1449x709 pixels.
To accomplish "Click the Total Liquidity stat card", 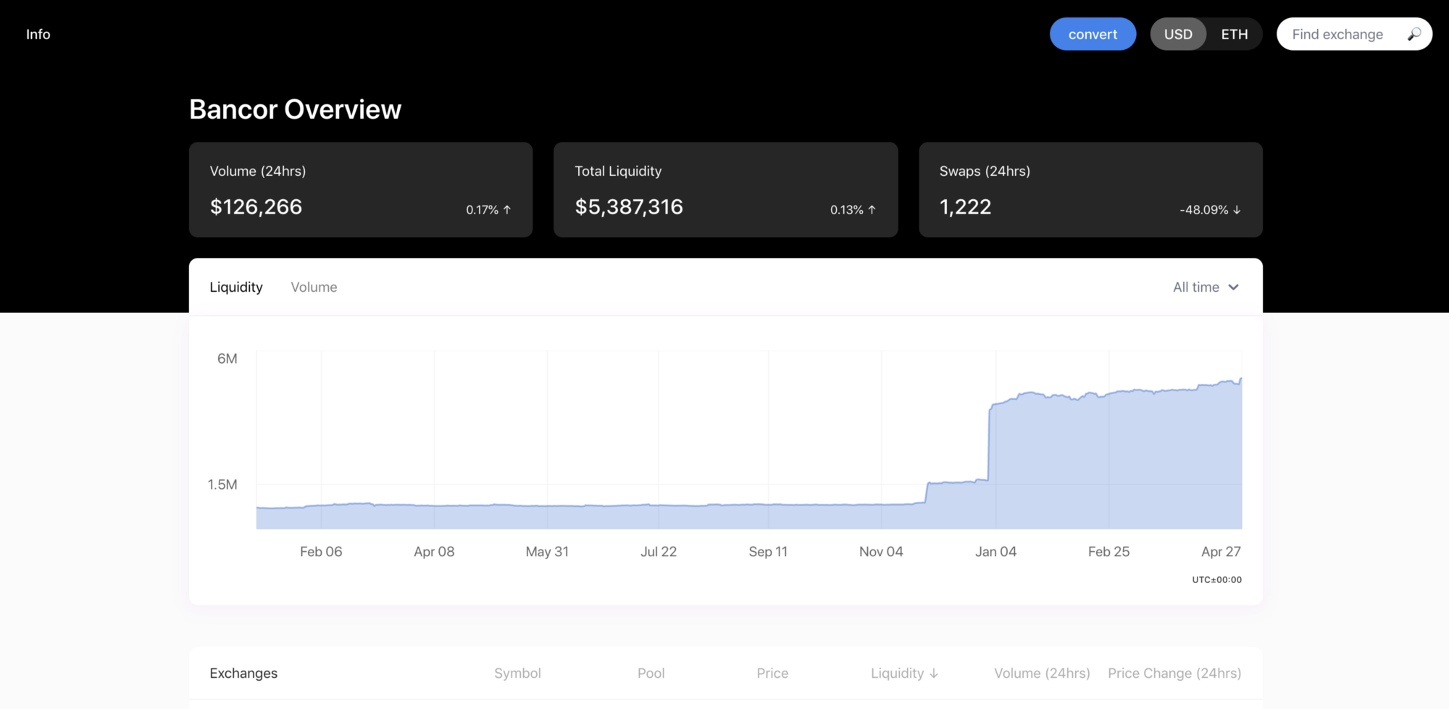I will [x=725, y=190].
